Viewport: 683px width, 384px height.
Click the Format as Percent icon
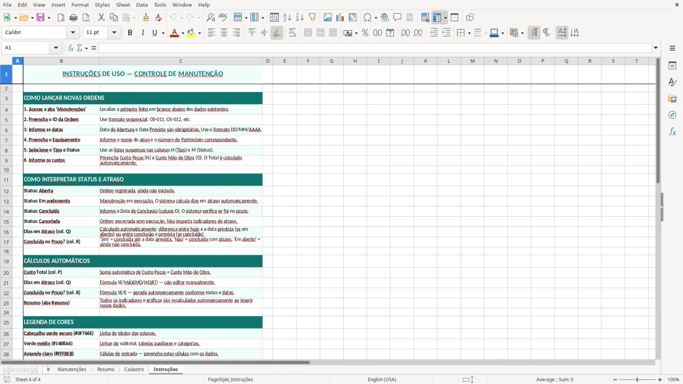365,33
